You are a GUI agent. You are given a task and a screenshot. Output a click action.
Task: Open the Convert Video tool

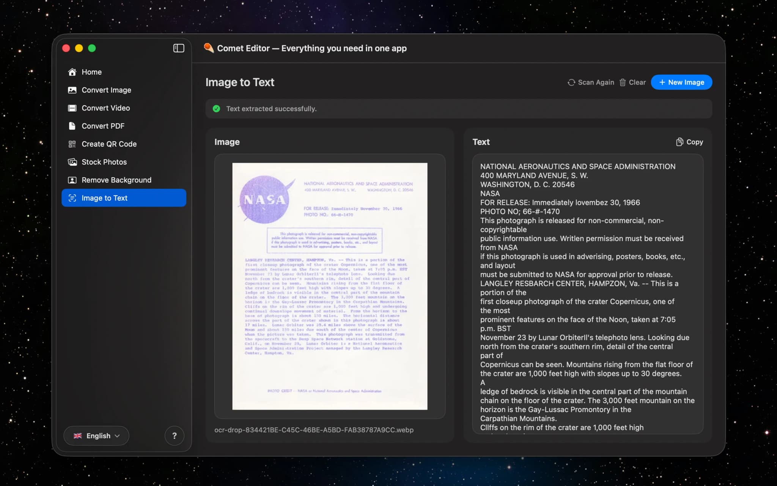pyautogui.click(x=106, y=108)
